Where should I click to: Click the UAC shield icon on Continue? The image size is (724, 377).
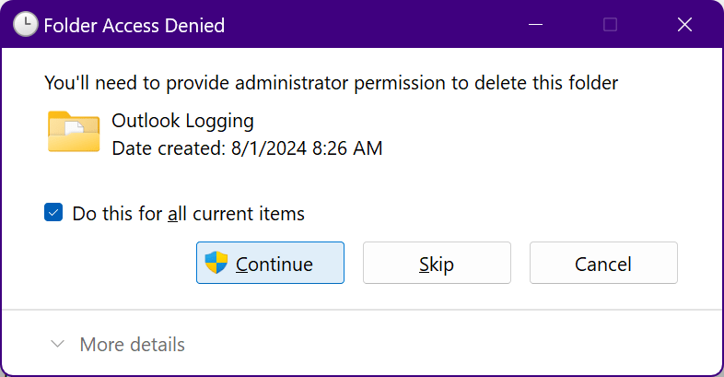(216, 263)
